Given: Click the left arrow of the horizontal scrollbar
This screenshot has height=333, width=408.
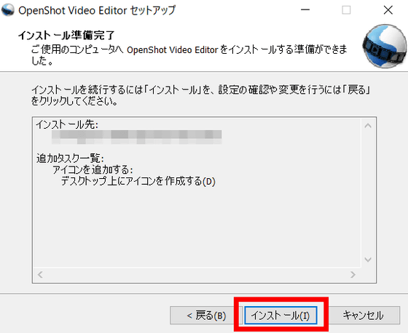Looking at the screenshot, I should [40, 275].
